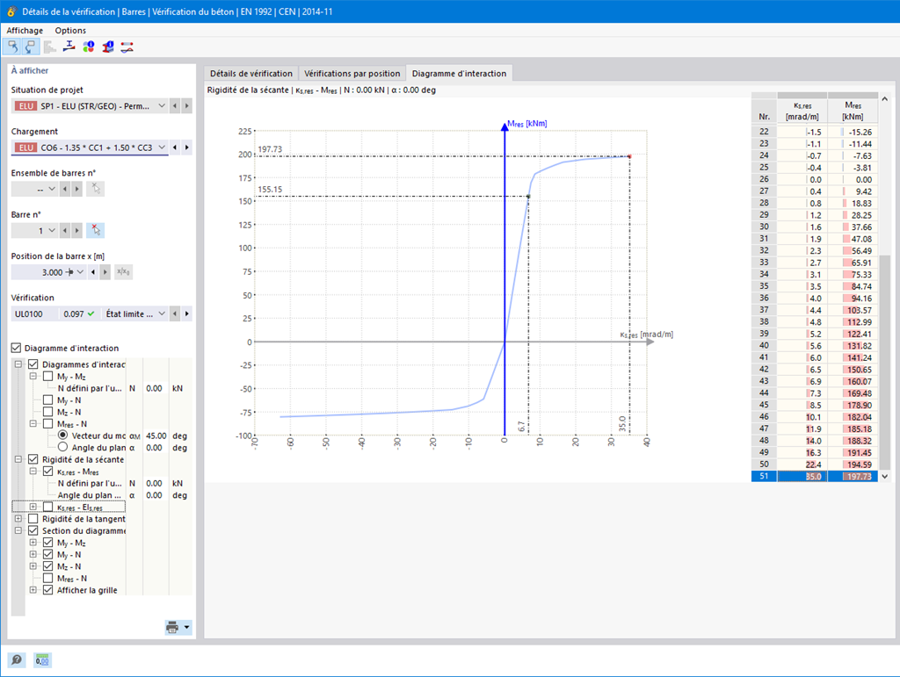
Task: Click the Mres cell 150.65 in row 42
Action: [853, 370]
